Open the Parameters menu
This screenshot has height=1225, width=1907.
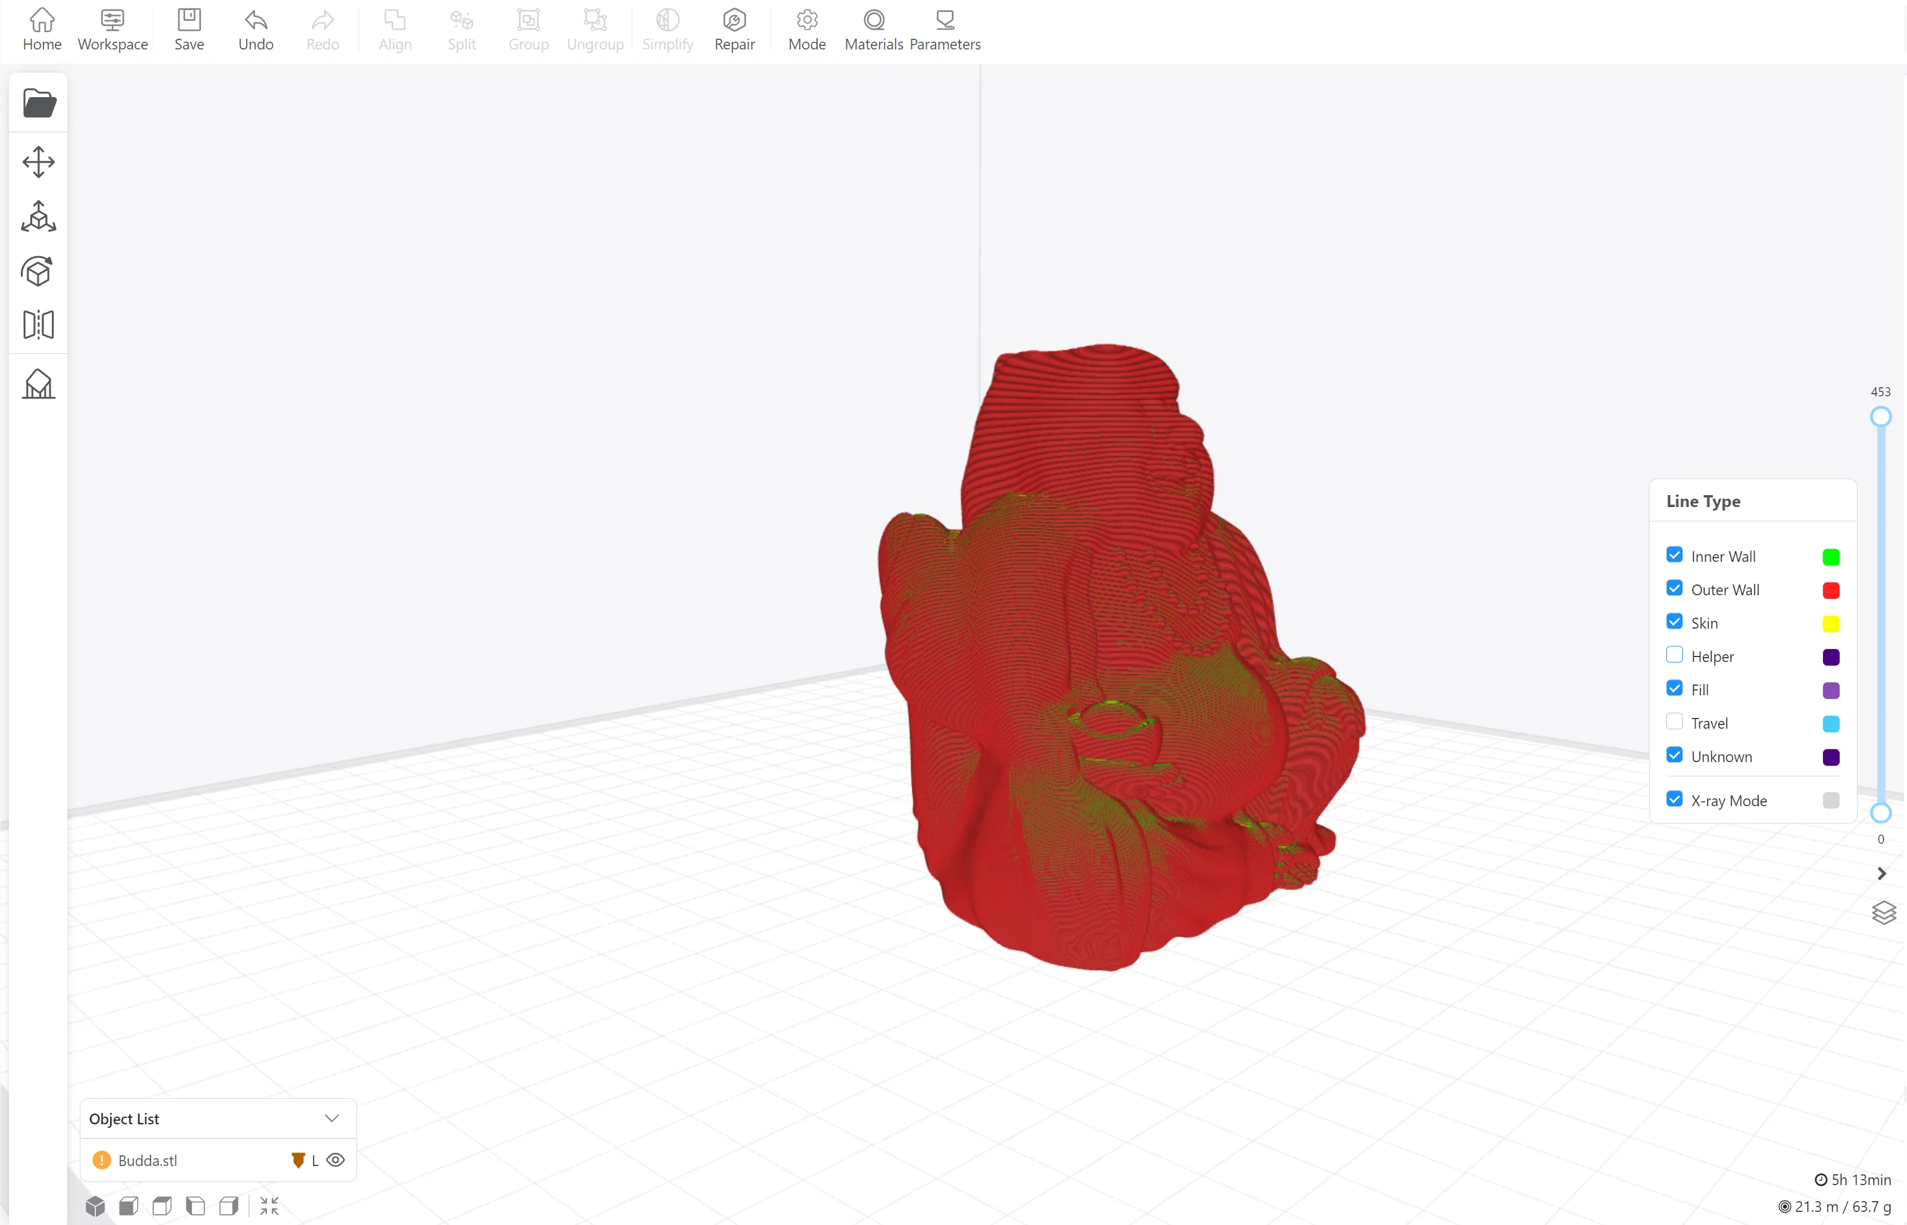[945, 30]
